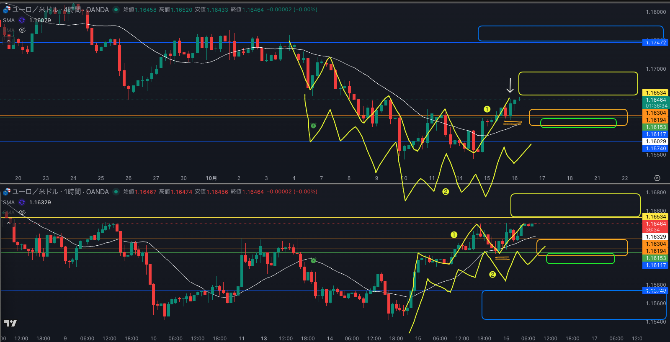Open symbol title of 4-hour EUR/USD chart
The height and width of the screenshot is (342, 670).
click(x=60, y=10)
